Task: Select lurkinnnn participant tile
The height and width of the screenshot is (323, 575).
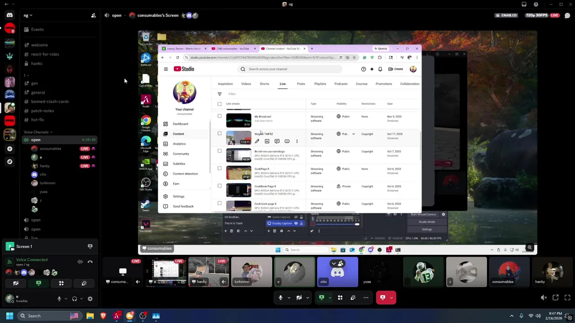Action: click(252, 272)
